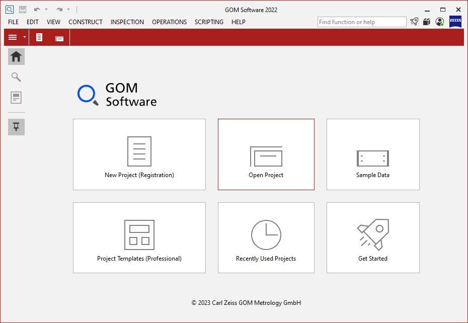The height and width of the screenshot is (323, 468).
Task: Open the OPERATIONS menu
Action: tap(169, 22)
